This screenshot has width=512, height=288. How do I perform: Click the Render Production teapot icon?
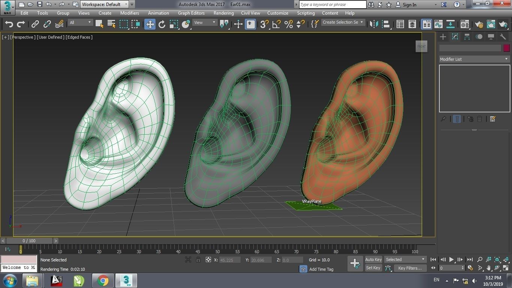point(503,24)
